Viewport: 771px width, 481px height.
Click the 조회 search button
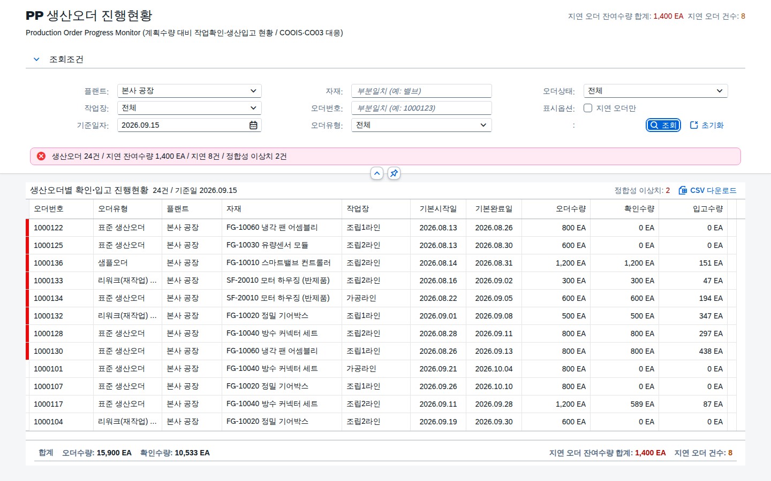pos(663,125)
